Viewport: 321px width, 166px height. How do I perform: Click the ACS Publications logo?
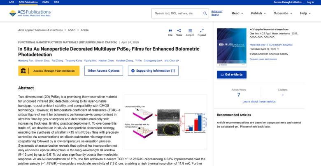(30, 13)
